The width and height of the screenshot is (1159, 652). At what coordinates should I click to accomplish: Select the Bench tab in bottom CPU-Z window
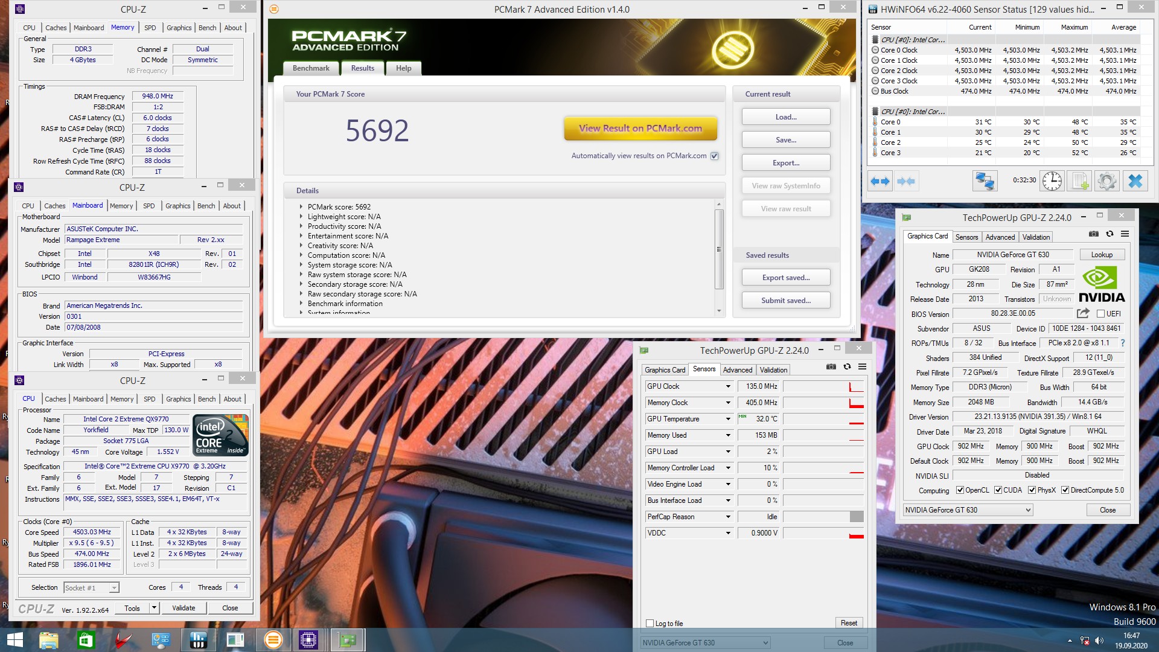[206, 399]
